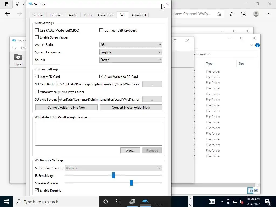Click the browser address bar URL

coord(191,14)
